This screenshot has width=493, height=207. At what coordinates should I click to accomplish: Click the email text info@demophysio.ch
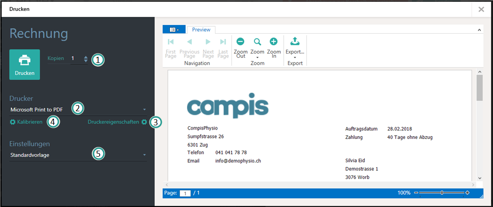[x=239, y=161]
